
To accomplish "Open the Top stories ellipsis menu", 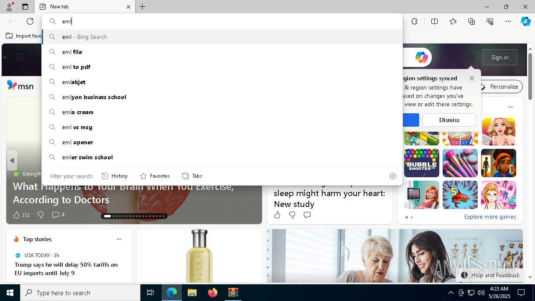I will 119,239.
